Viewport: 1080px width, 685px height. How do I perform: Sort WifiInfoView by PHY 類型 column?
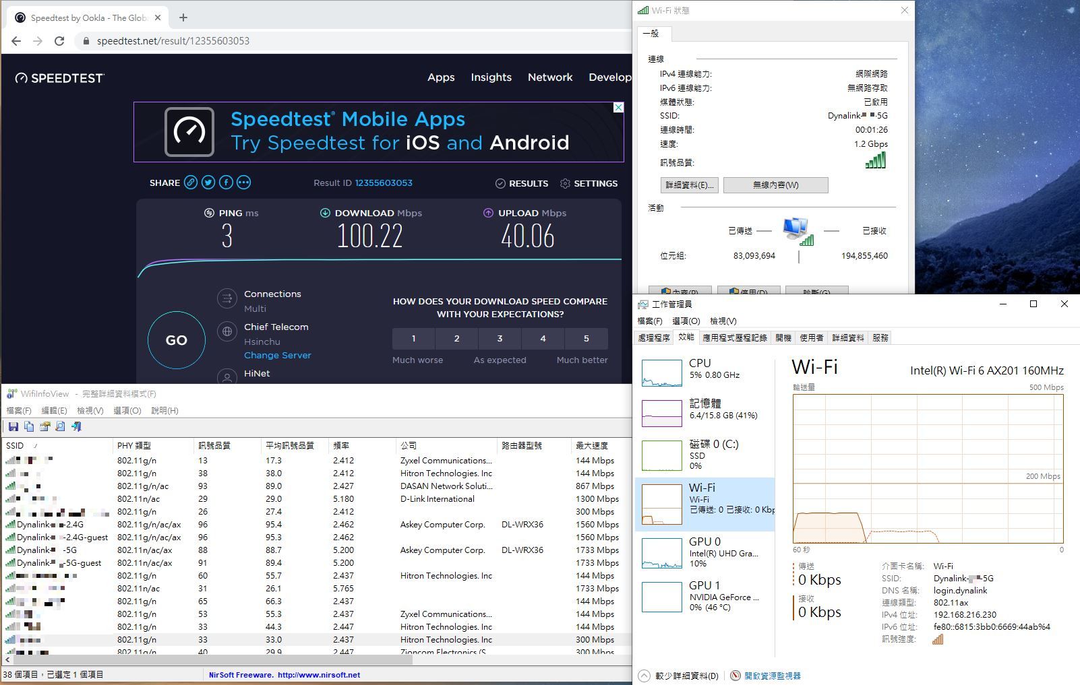pos(152,446)
